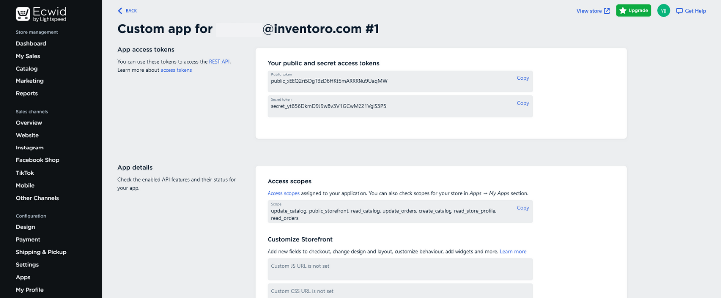Go to Dashboard in sidebar
Image resolution: width=721 pixels, height=298 pixels.
(31, 44)
